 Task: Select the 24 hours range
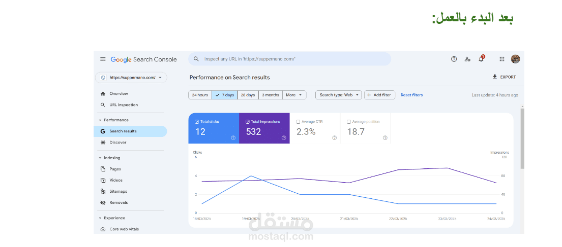click(200, 95)
